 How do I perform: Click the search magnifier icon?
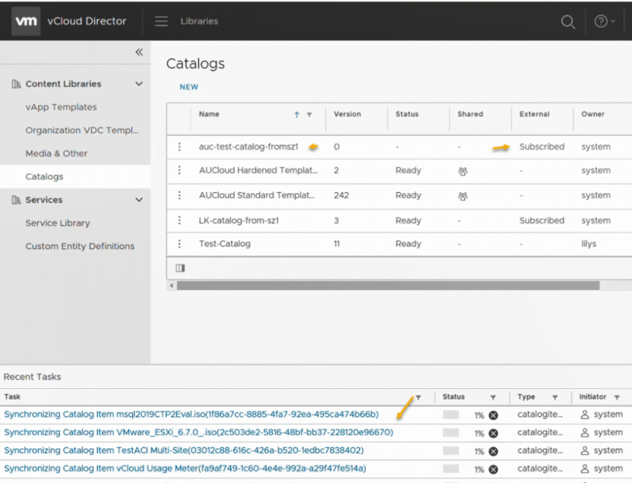pyautogui.click(x=568, y=22)
